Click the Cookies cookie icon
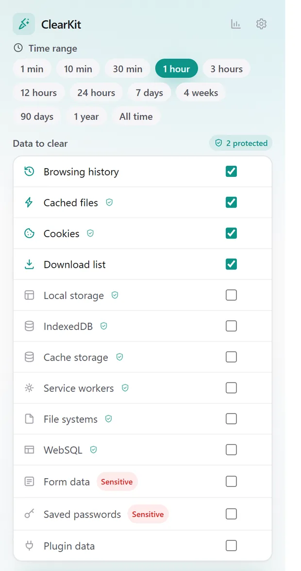This screenshot has height=571, width=301. (29, 233)
